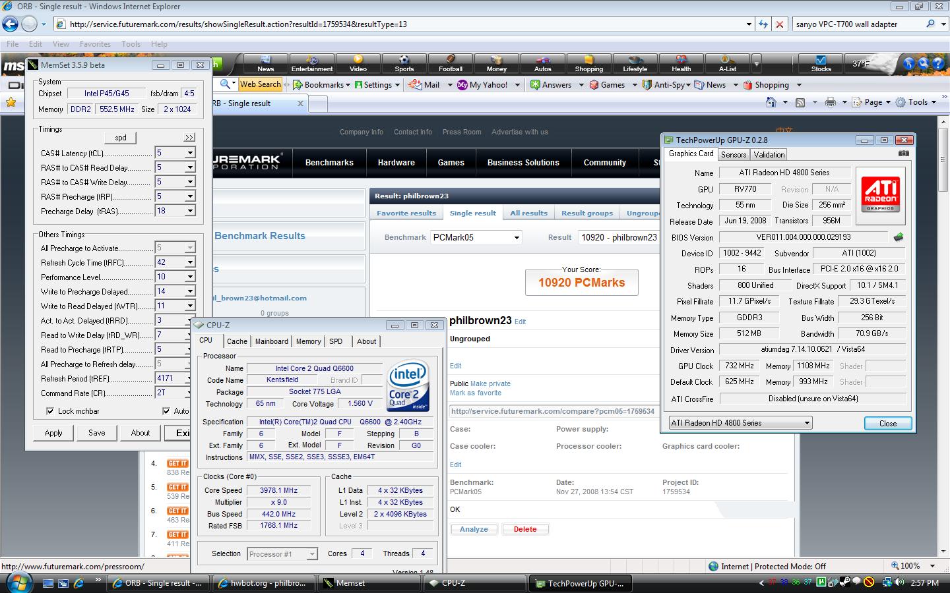The height and width of the screenshot is (593, 950).
Task: Open the Favorite results tab on Futuremark page
Action: pyautogui.click(x=406, y=213)
